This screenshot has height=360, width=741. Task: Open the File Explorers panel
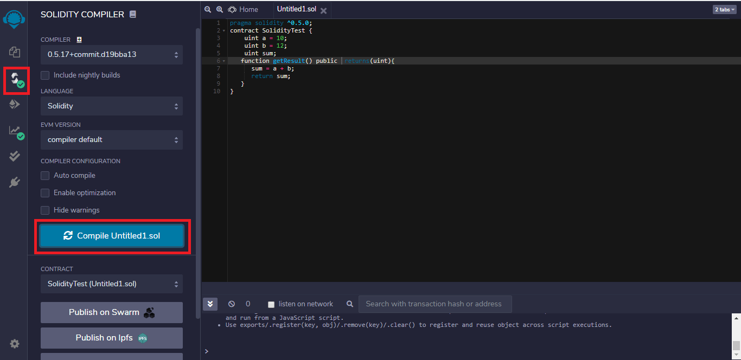click(14, 51)
